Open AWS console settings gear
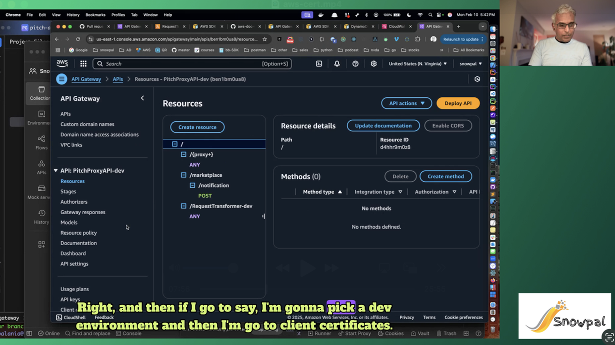The width and height of the screenshot is (615, 345). tap(373, 64)
